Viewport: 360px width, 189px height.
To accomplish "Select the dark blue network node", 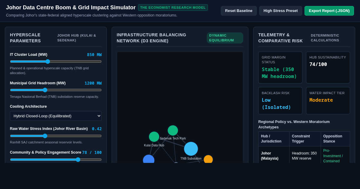I will coord(148,159).
